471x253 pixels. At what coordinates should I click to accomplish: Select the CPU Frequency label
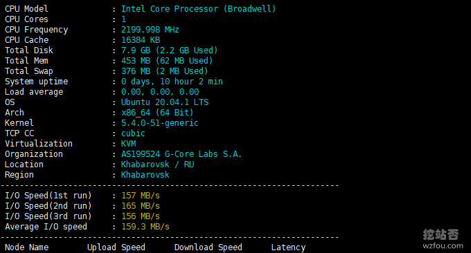36,30
